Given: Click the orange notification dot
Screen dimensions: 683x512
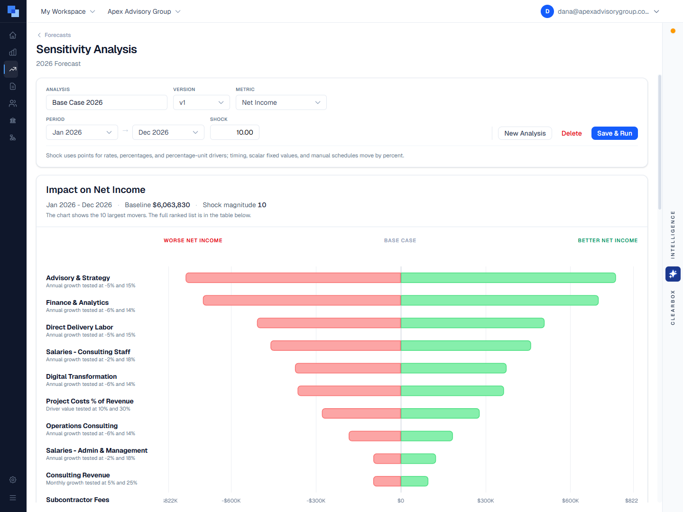Looking at the screenshot, I should pos(673,31).
